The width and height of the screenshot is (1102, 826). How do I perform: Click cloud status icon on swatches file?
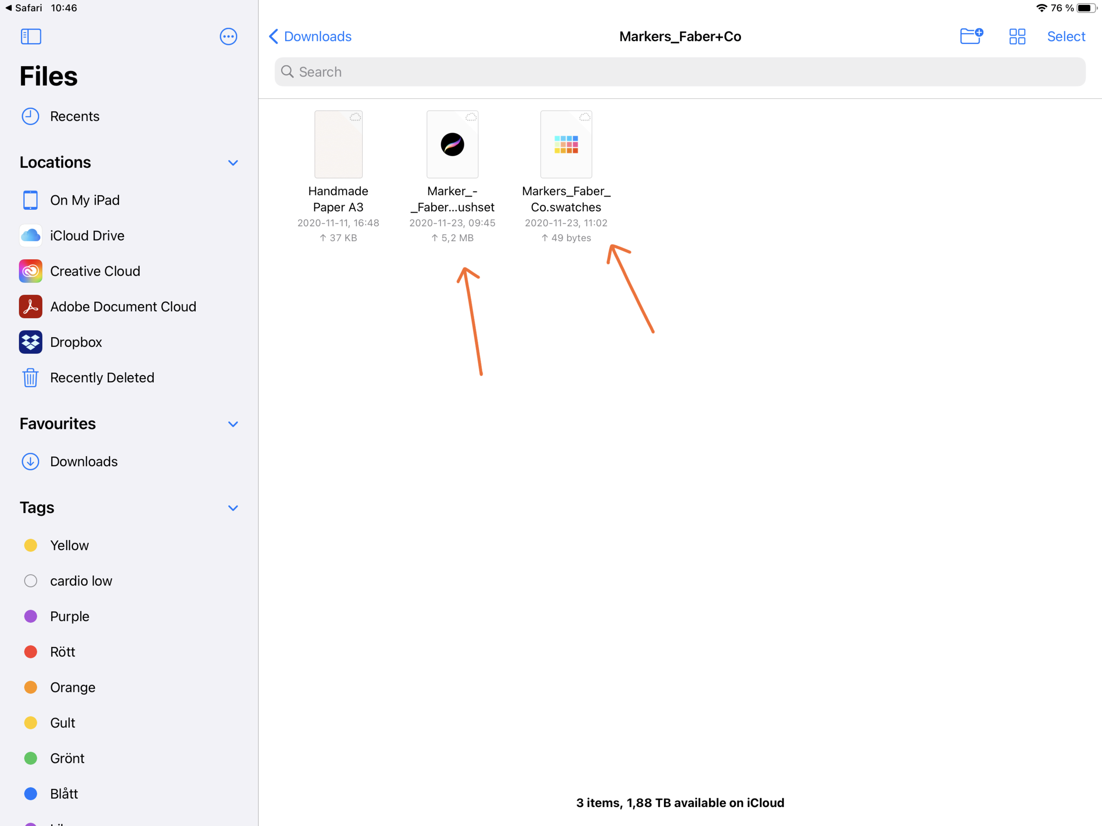pyautogui.click(x=585, y=117)
